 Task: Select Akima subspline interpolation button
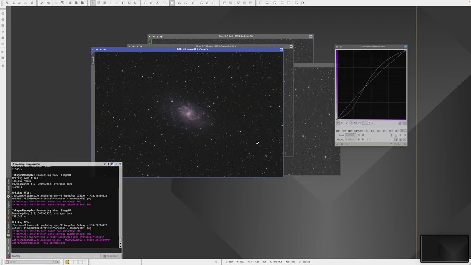pos(396,139)
